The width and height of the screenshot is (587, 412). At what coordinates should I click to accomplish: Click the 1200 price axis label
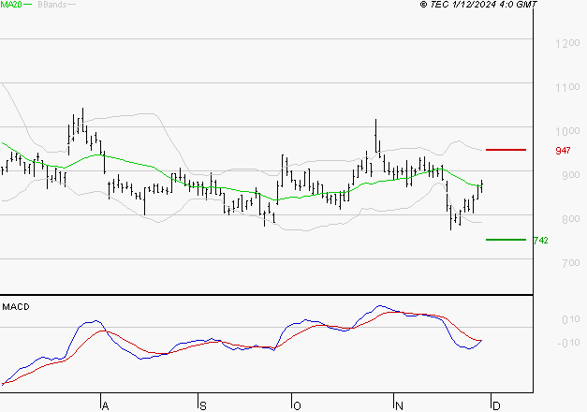point(567,43)
